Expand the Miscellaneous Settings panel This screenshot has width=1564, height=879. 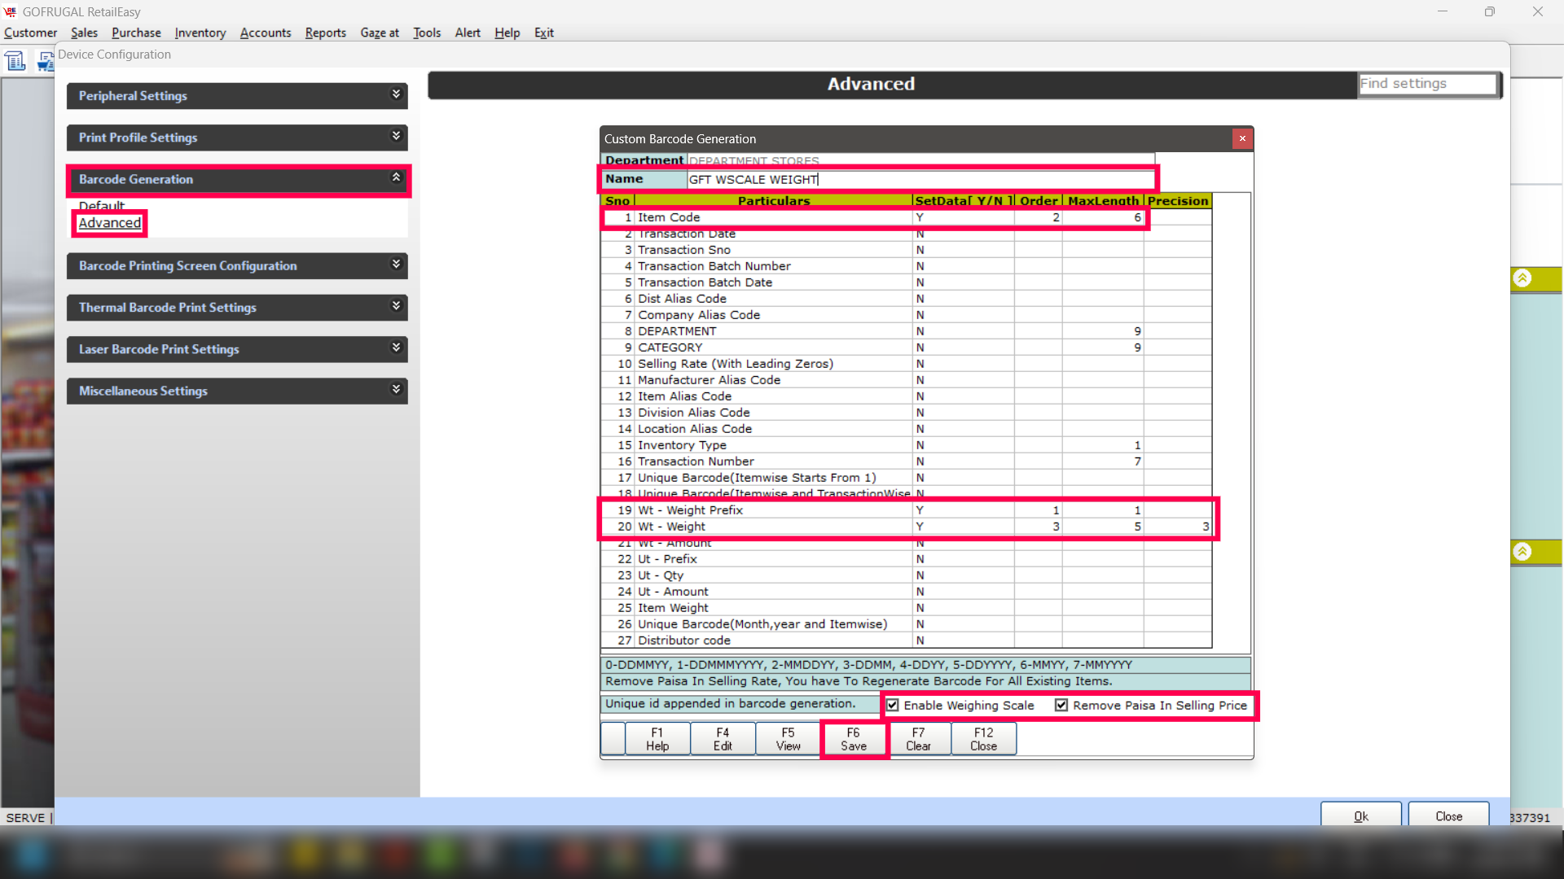click(396, 391)
